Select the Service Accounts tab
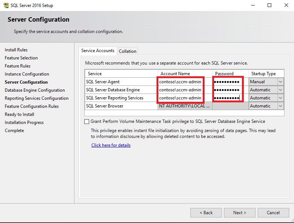This screenshot has width=294, height=223. [x=98, y=51]
